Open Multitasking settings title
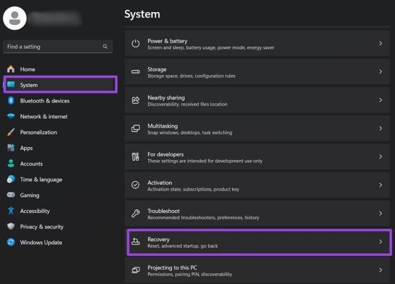Viewport: 395px width, 284px height. [x=163, y=126]
